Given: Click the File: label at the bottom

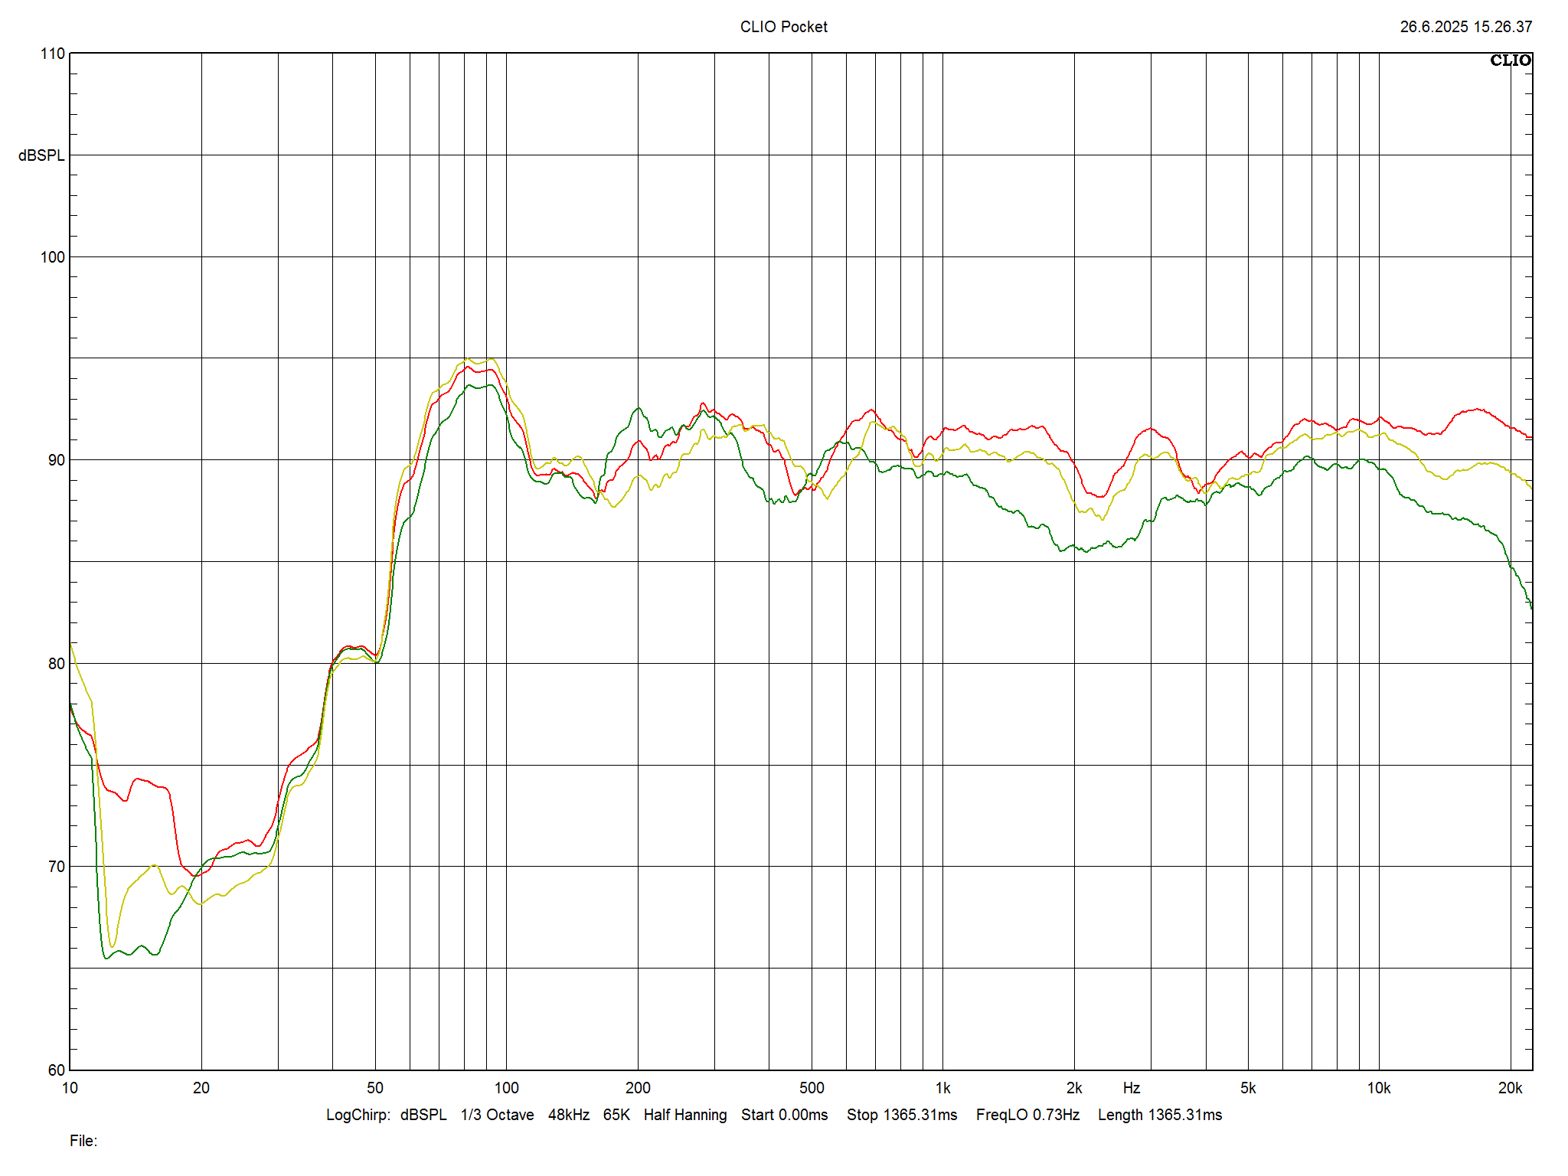Looking at the screenshot, I should [x=83, y=1141].
